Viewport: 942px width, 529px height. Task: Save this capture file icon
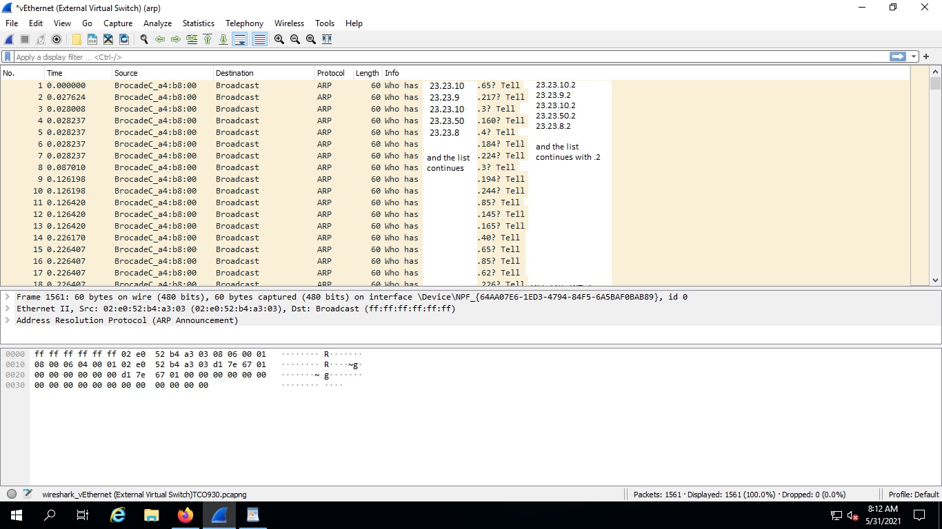92,39
